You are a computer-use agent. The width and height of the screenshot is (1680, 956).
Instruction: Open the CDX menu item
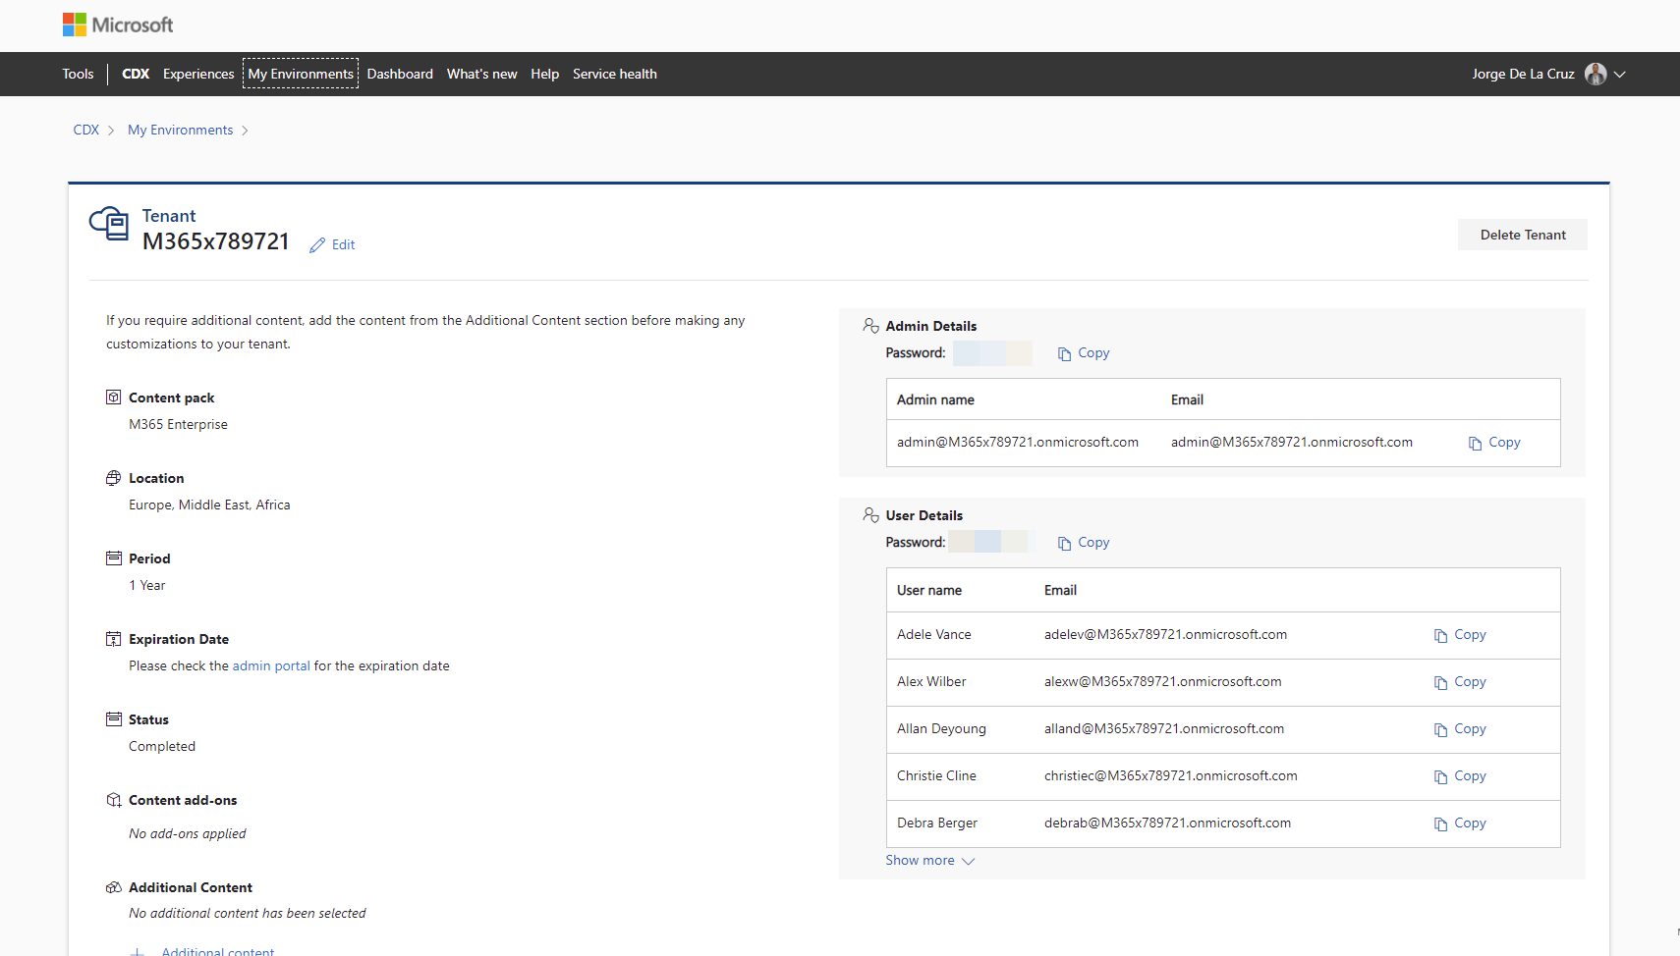(136, 74)
